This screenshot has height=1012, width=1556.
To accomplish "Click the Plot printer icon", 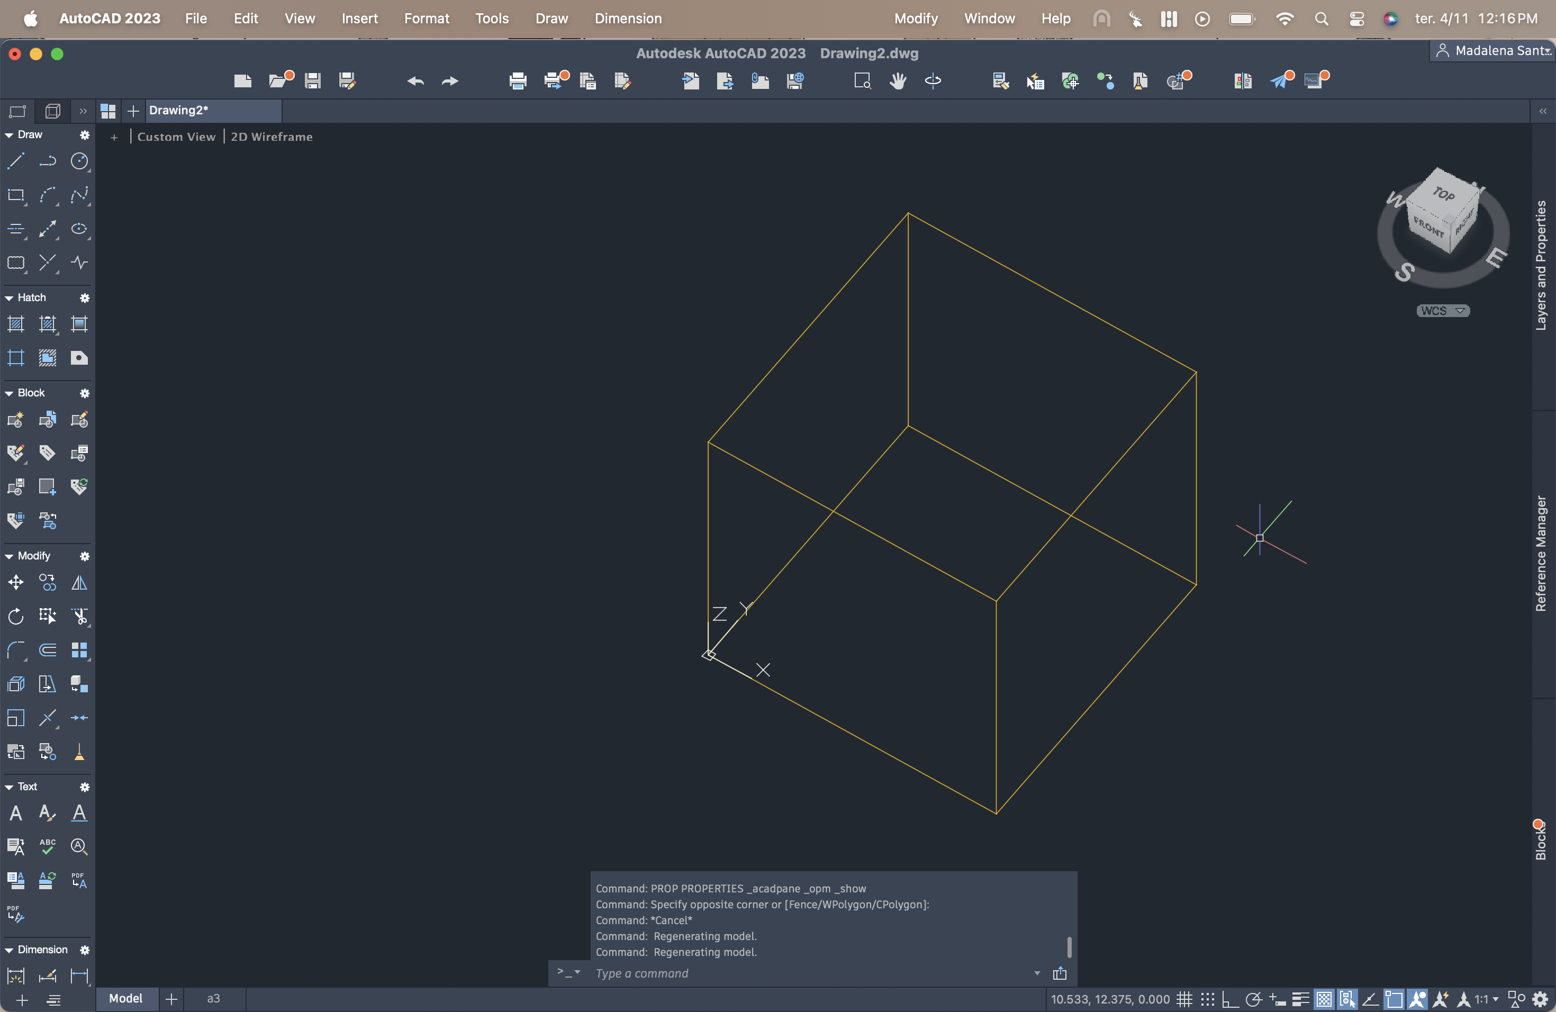I will click(x=518, y=80).
